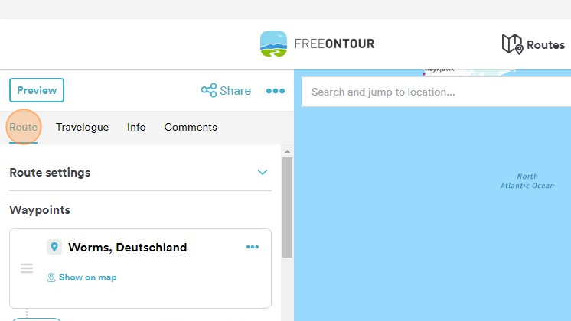The height and width of the screenshot is (321, 571).
Task: Select the Comments tab
Action: coord(191,127)
